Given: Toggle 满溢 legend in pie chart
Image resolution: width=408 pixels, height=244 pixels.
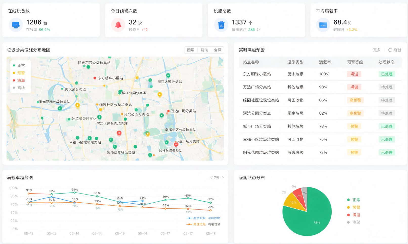Looking at the screenshot, I should (x=354, y=215).
